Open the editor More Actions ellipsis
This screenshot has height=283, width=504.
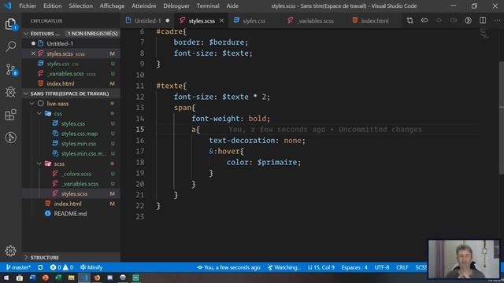point(497,20)
